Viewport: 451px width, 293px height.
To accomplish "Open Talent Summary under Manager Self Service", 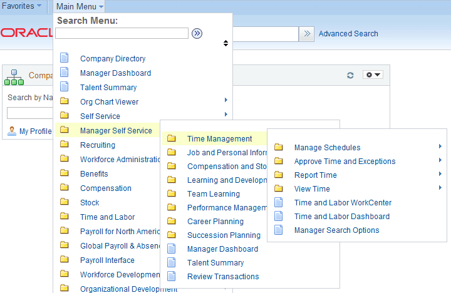I will 215,263.
